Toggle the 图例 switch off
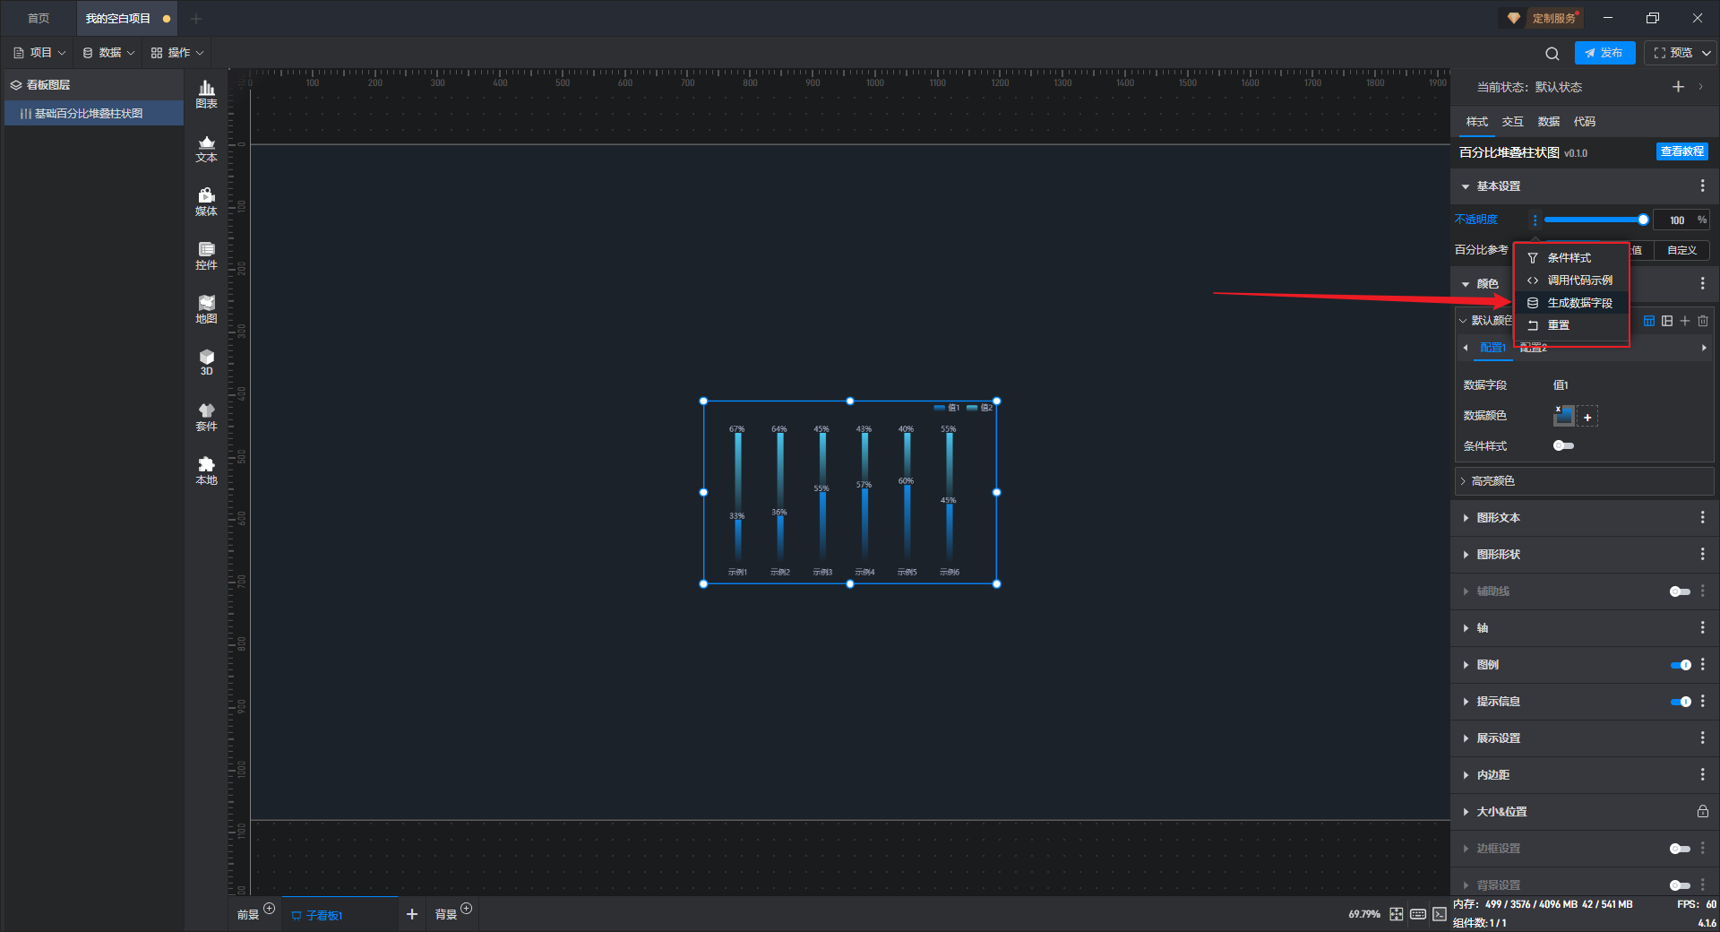 (1681, 665)
